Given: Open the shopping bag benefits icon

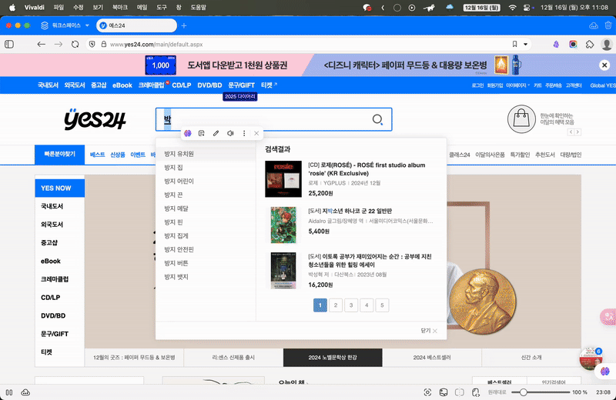Looking at the screenshot, I should [521, 119].
